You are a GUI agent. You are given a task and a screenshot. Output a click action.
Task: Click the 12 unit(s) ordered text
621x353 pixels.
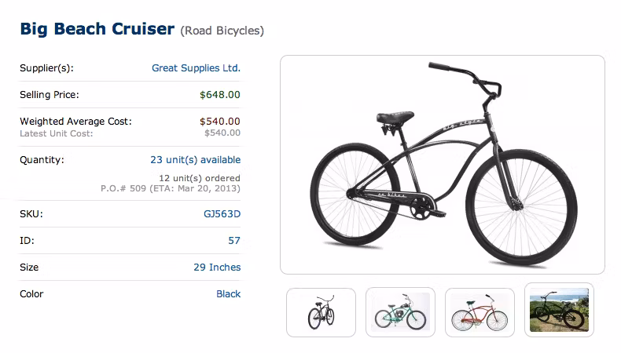pos(200,178)
